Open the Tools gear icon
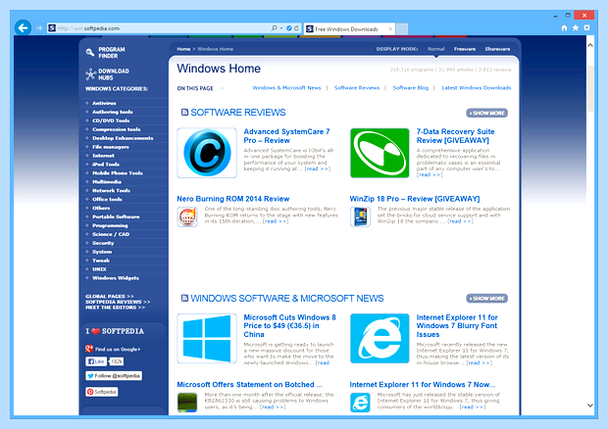This screenshot has width=608, height=429. pyautogui.click(x=587, y=27)
